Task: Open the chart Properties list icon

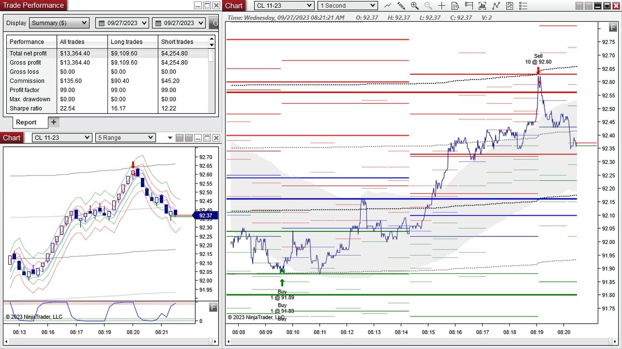Action: pos(523,6)
